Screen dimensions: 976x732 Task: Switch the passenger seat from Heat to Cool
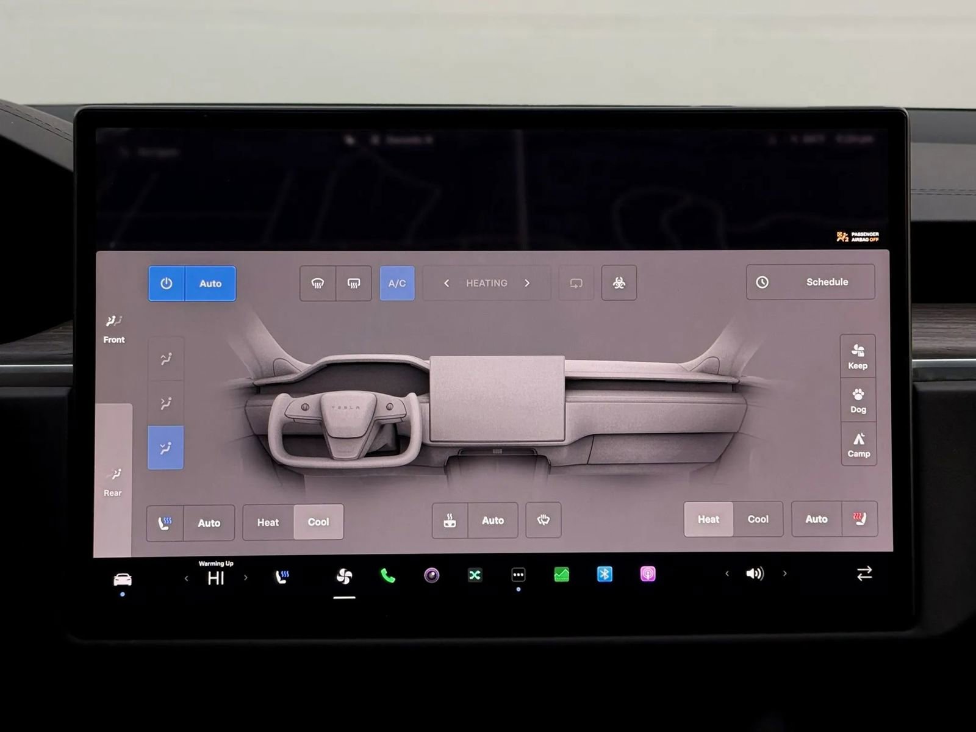point(758,519)
